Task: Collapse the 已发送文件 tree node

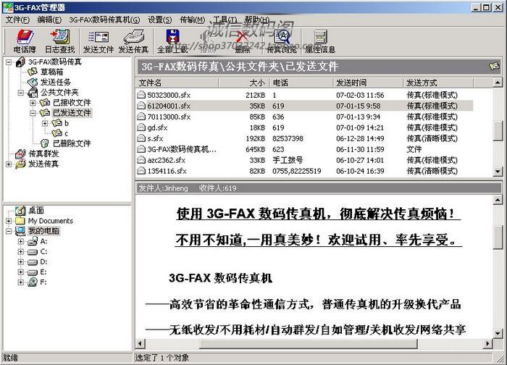Action: pos(33,113)
